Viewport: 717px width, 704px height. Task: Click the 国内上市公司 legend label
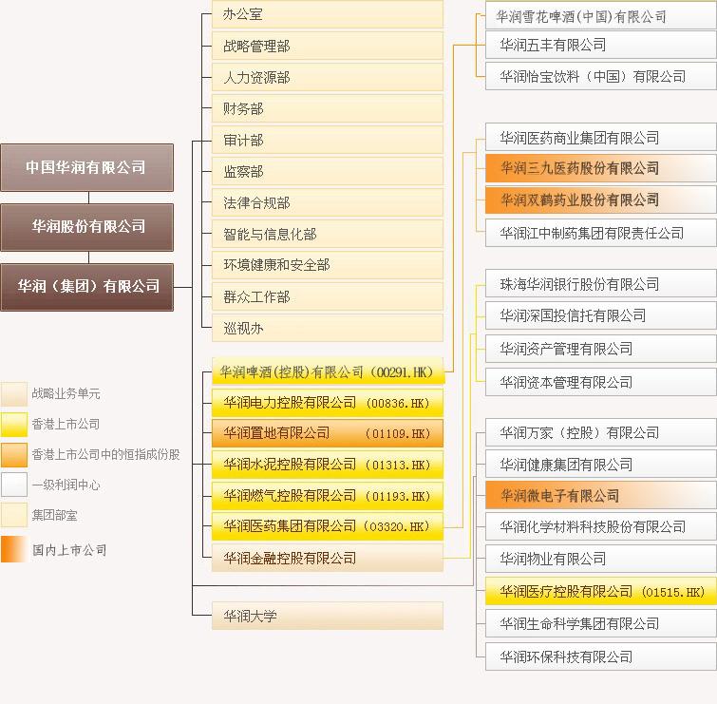(69, 550)
